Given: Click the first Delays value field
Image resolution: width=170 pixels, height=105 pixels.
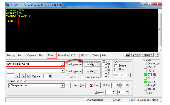Looking at the screenshot, I should click(114, 85).
